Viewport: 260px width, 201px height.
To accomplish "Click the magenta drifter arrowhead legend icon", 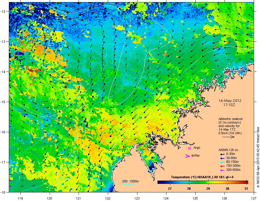I will pos(187,156).
